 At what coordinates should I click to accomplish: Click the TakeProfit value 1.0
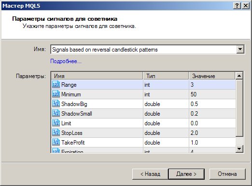(212, 143)
